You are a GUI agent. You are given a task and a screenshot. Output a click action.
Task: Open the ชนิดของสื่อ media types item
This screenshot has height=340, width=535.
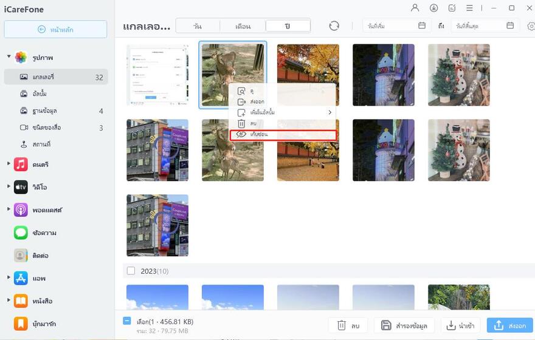pyautogui.click(x=56, y=127)
